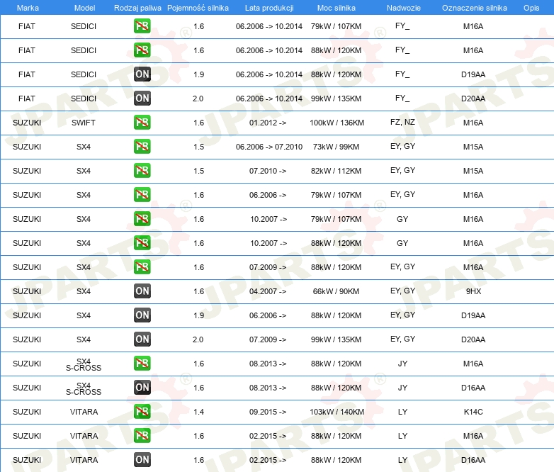Click body code GY in SX4 79kW 10.2007 row
This screenshot has width=554, height=472.
tap(402, 219)
